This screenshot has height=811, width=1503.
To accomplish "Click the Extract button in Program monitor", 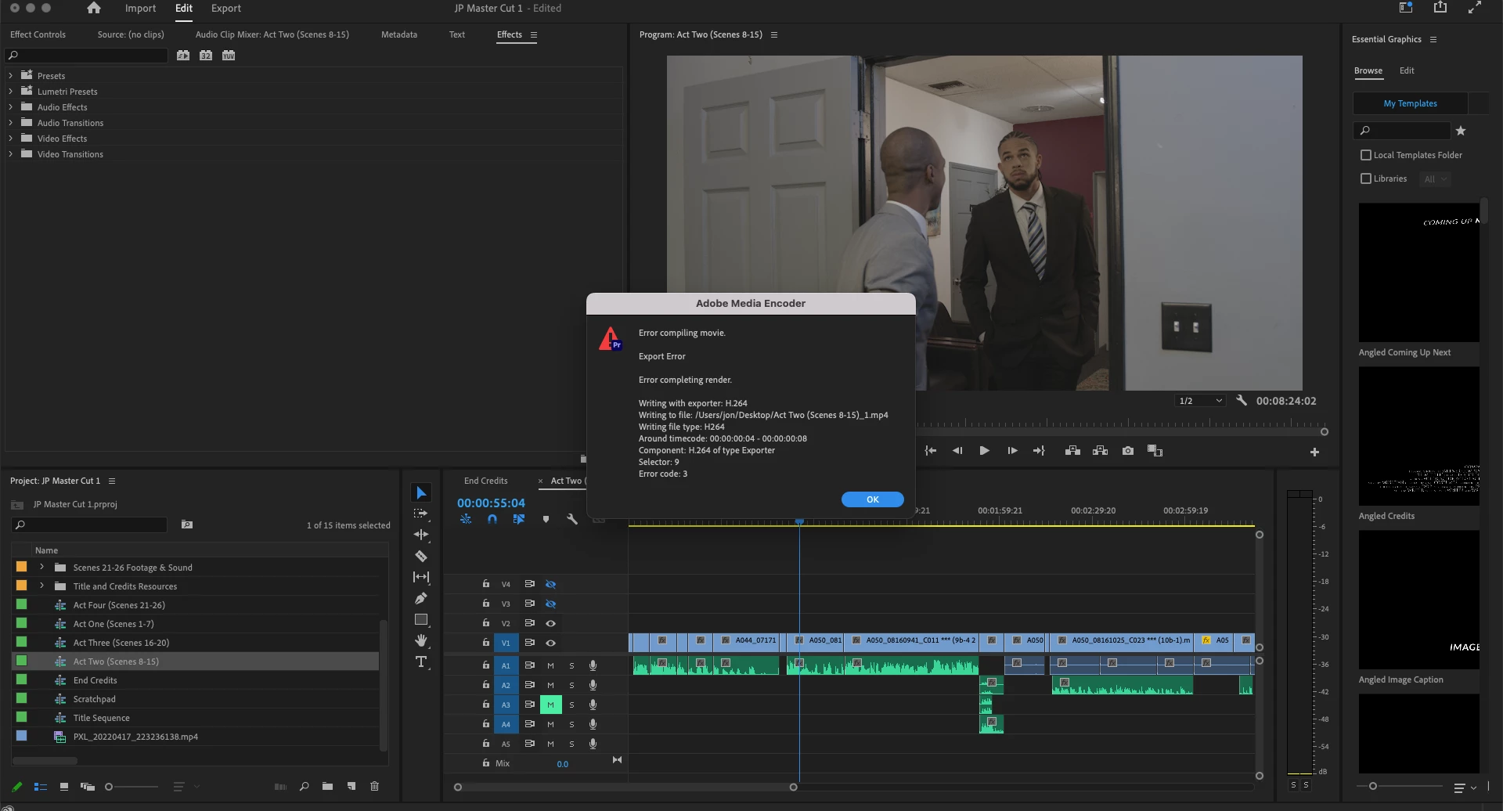I will (1100, 451).
